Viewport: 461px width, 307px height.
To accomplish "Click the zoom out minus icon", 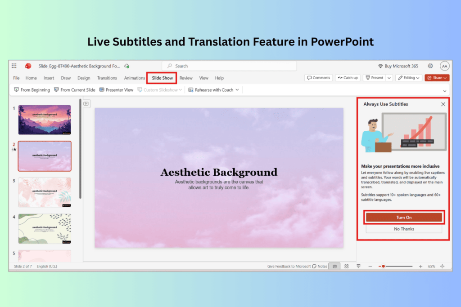I will click(x=370, y=266).
